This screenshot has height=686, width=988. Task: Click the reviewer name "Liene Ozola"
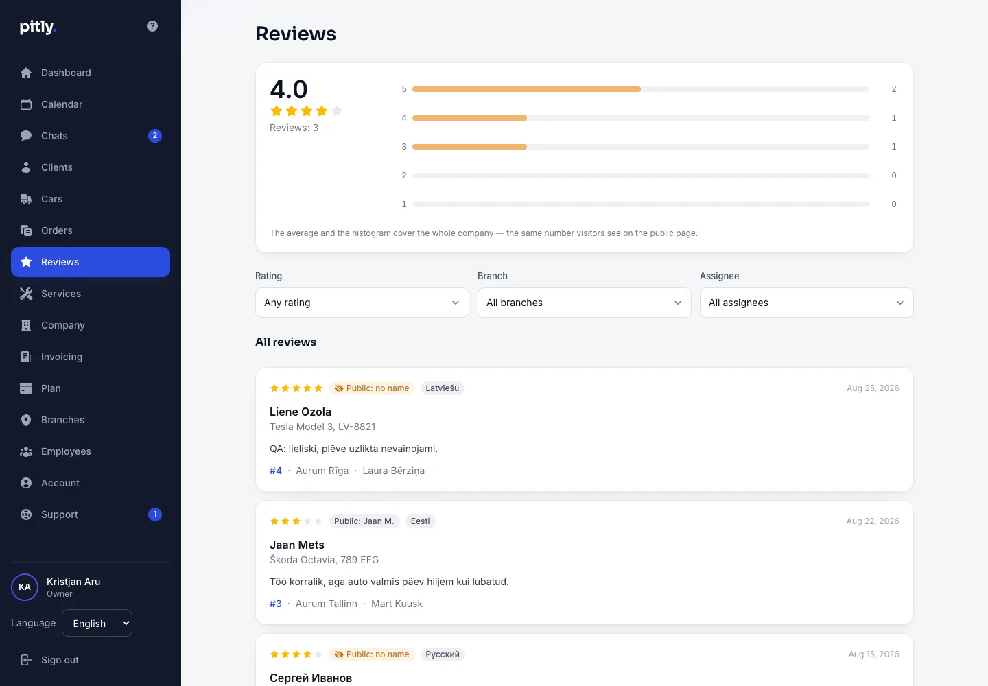pyautogui.click(x=301, y=412)
